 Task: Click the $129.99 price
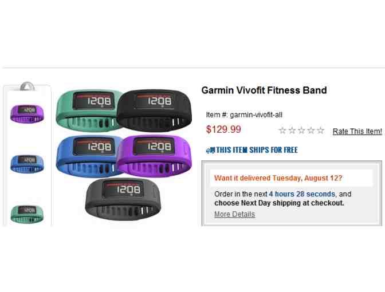(x=223, y=129)
